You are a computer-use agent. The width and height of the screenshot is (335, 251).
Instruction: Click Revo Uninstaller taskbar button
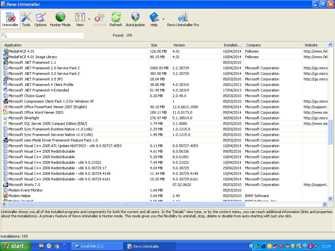tap(150, 246)
